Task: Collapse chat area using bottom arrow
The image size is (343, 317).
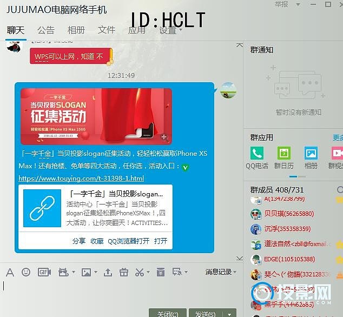Action: (x=240, y=259)
